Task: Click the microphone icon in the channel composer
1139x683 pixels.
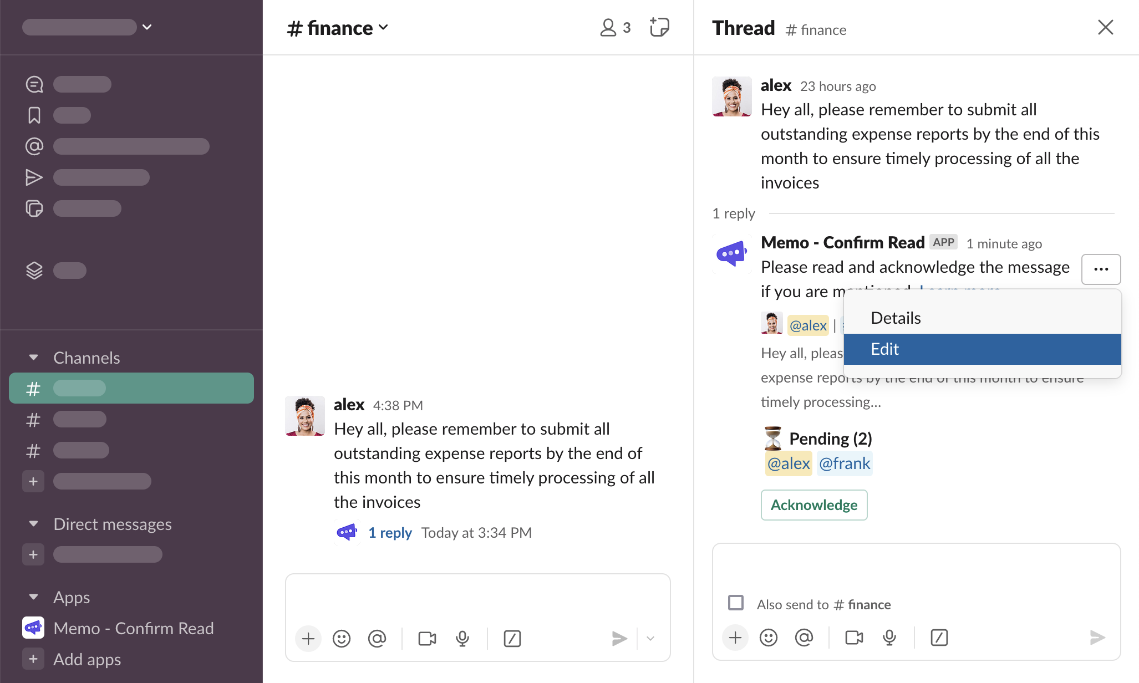Action: [462, 639]
